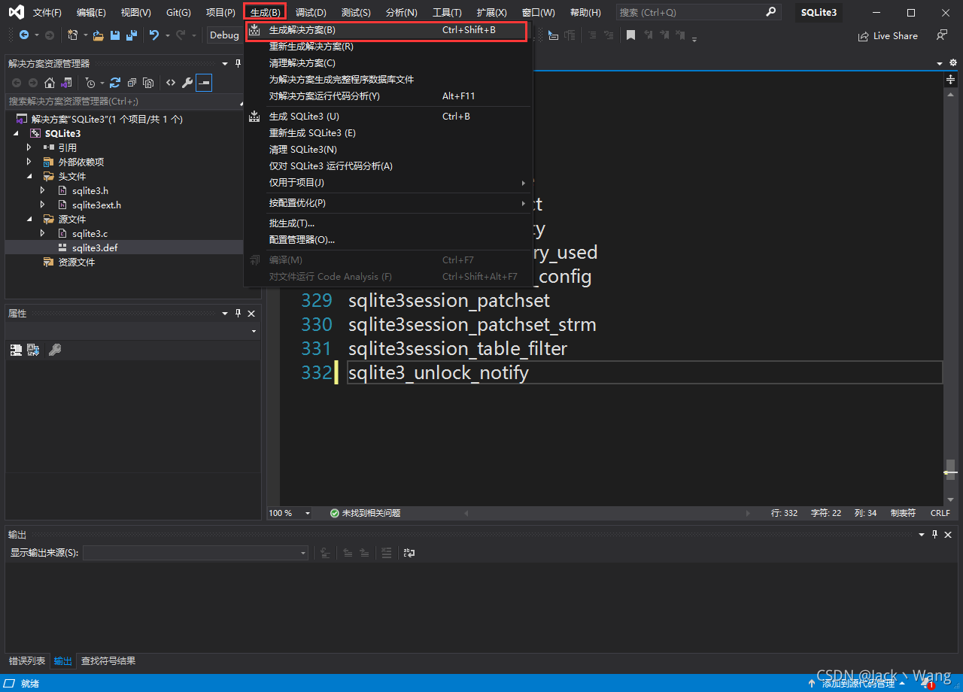Click the Properties wrench icon in Solution Explorer

187,83
